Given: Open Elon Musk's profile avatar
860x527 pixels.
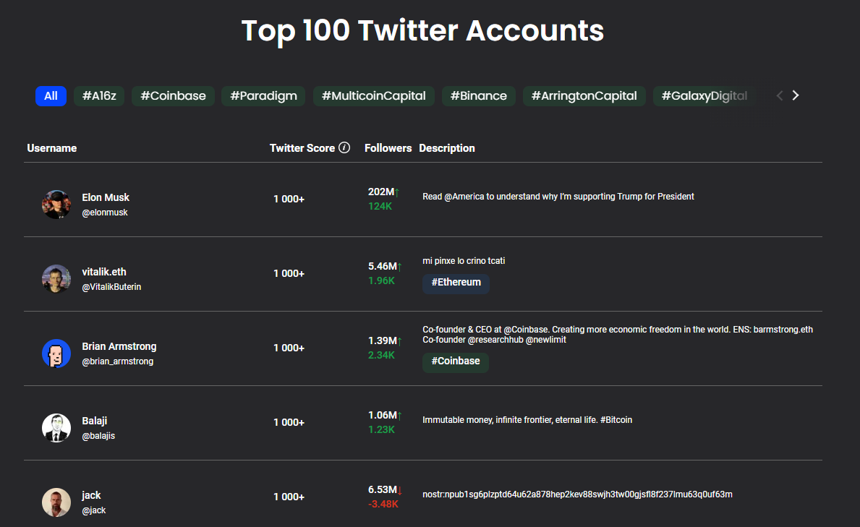Looking at the screenshot, I should pyautogui.click(x=56, y=205).
